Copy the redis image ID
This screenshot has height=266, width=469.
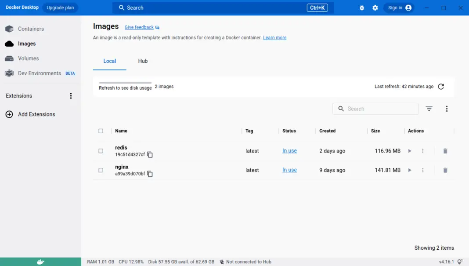click(x=150, y=155)
